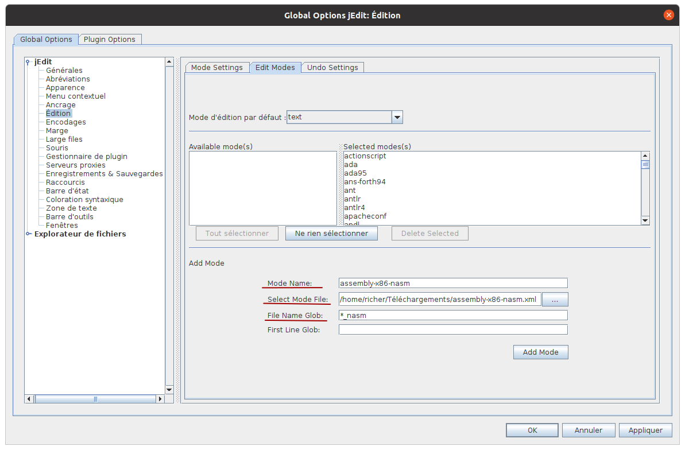
Task: Open the default edit mode dropdown
Action: tap(397, 117)
